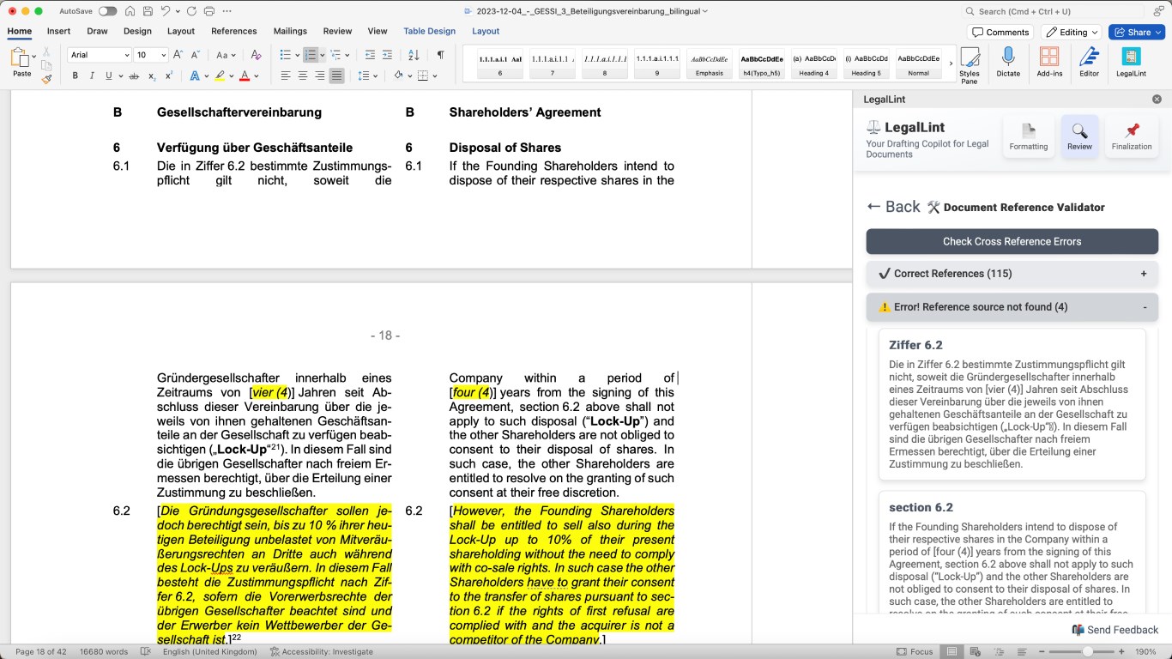Increase the font size
1172x659 pixels.
178,55
